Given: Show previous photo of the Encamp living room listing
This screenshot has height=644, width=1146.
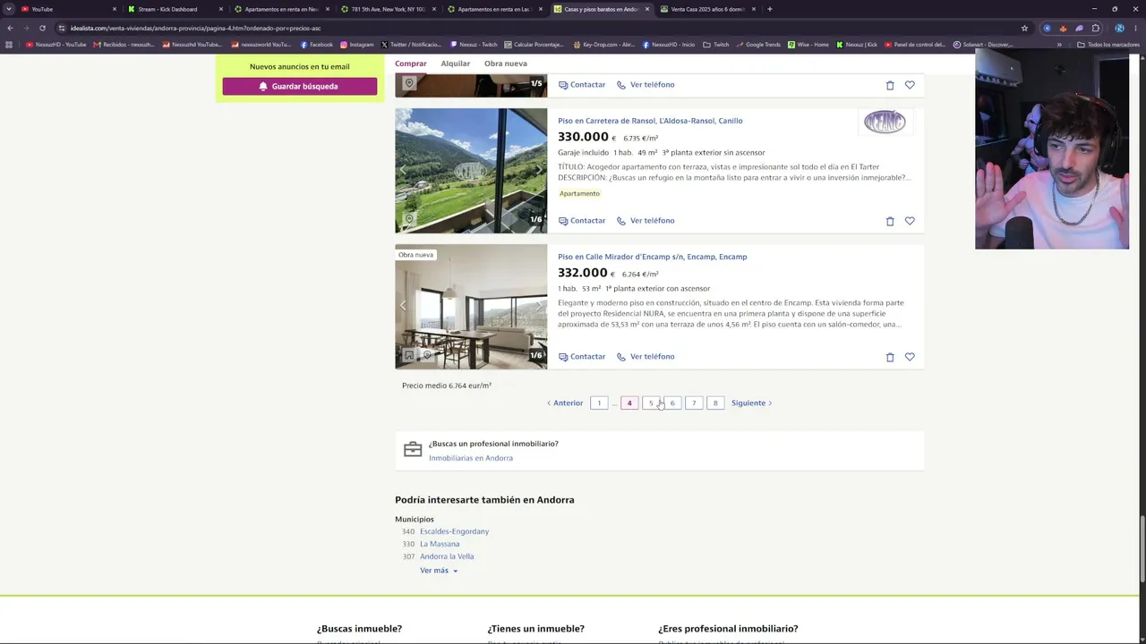Looking at the screenshot, I should [403, 306].
